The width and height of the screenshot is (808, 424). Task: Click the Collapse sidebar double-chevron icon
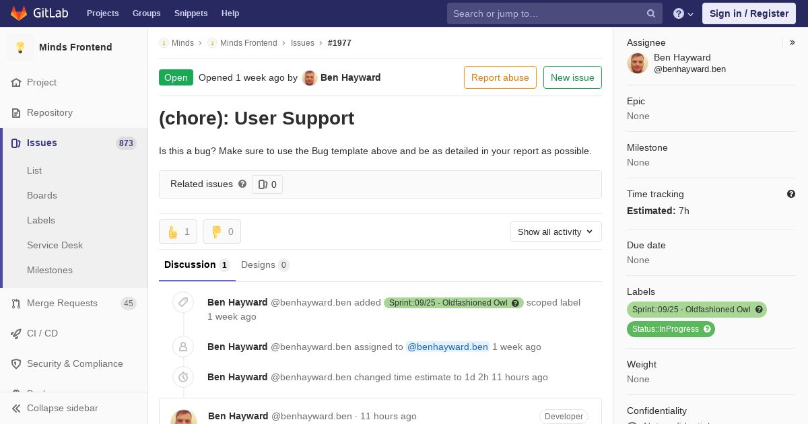pos(16,408)
